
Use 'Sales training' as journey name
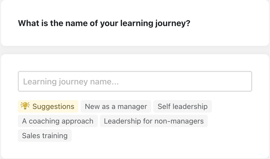pyautogui.click(x=45, y=136)
